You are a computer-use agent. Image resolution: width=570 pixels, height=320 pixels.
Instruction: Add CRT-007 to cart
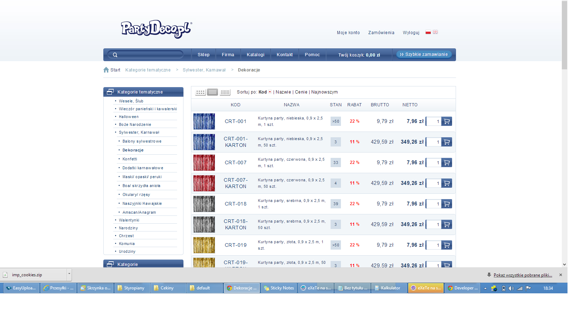pyautogui.click(x=447, y=162)
